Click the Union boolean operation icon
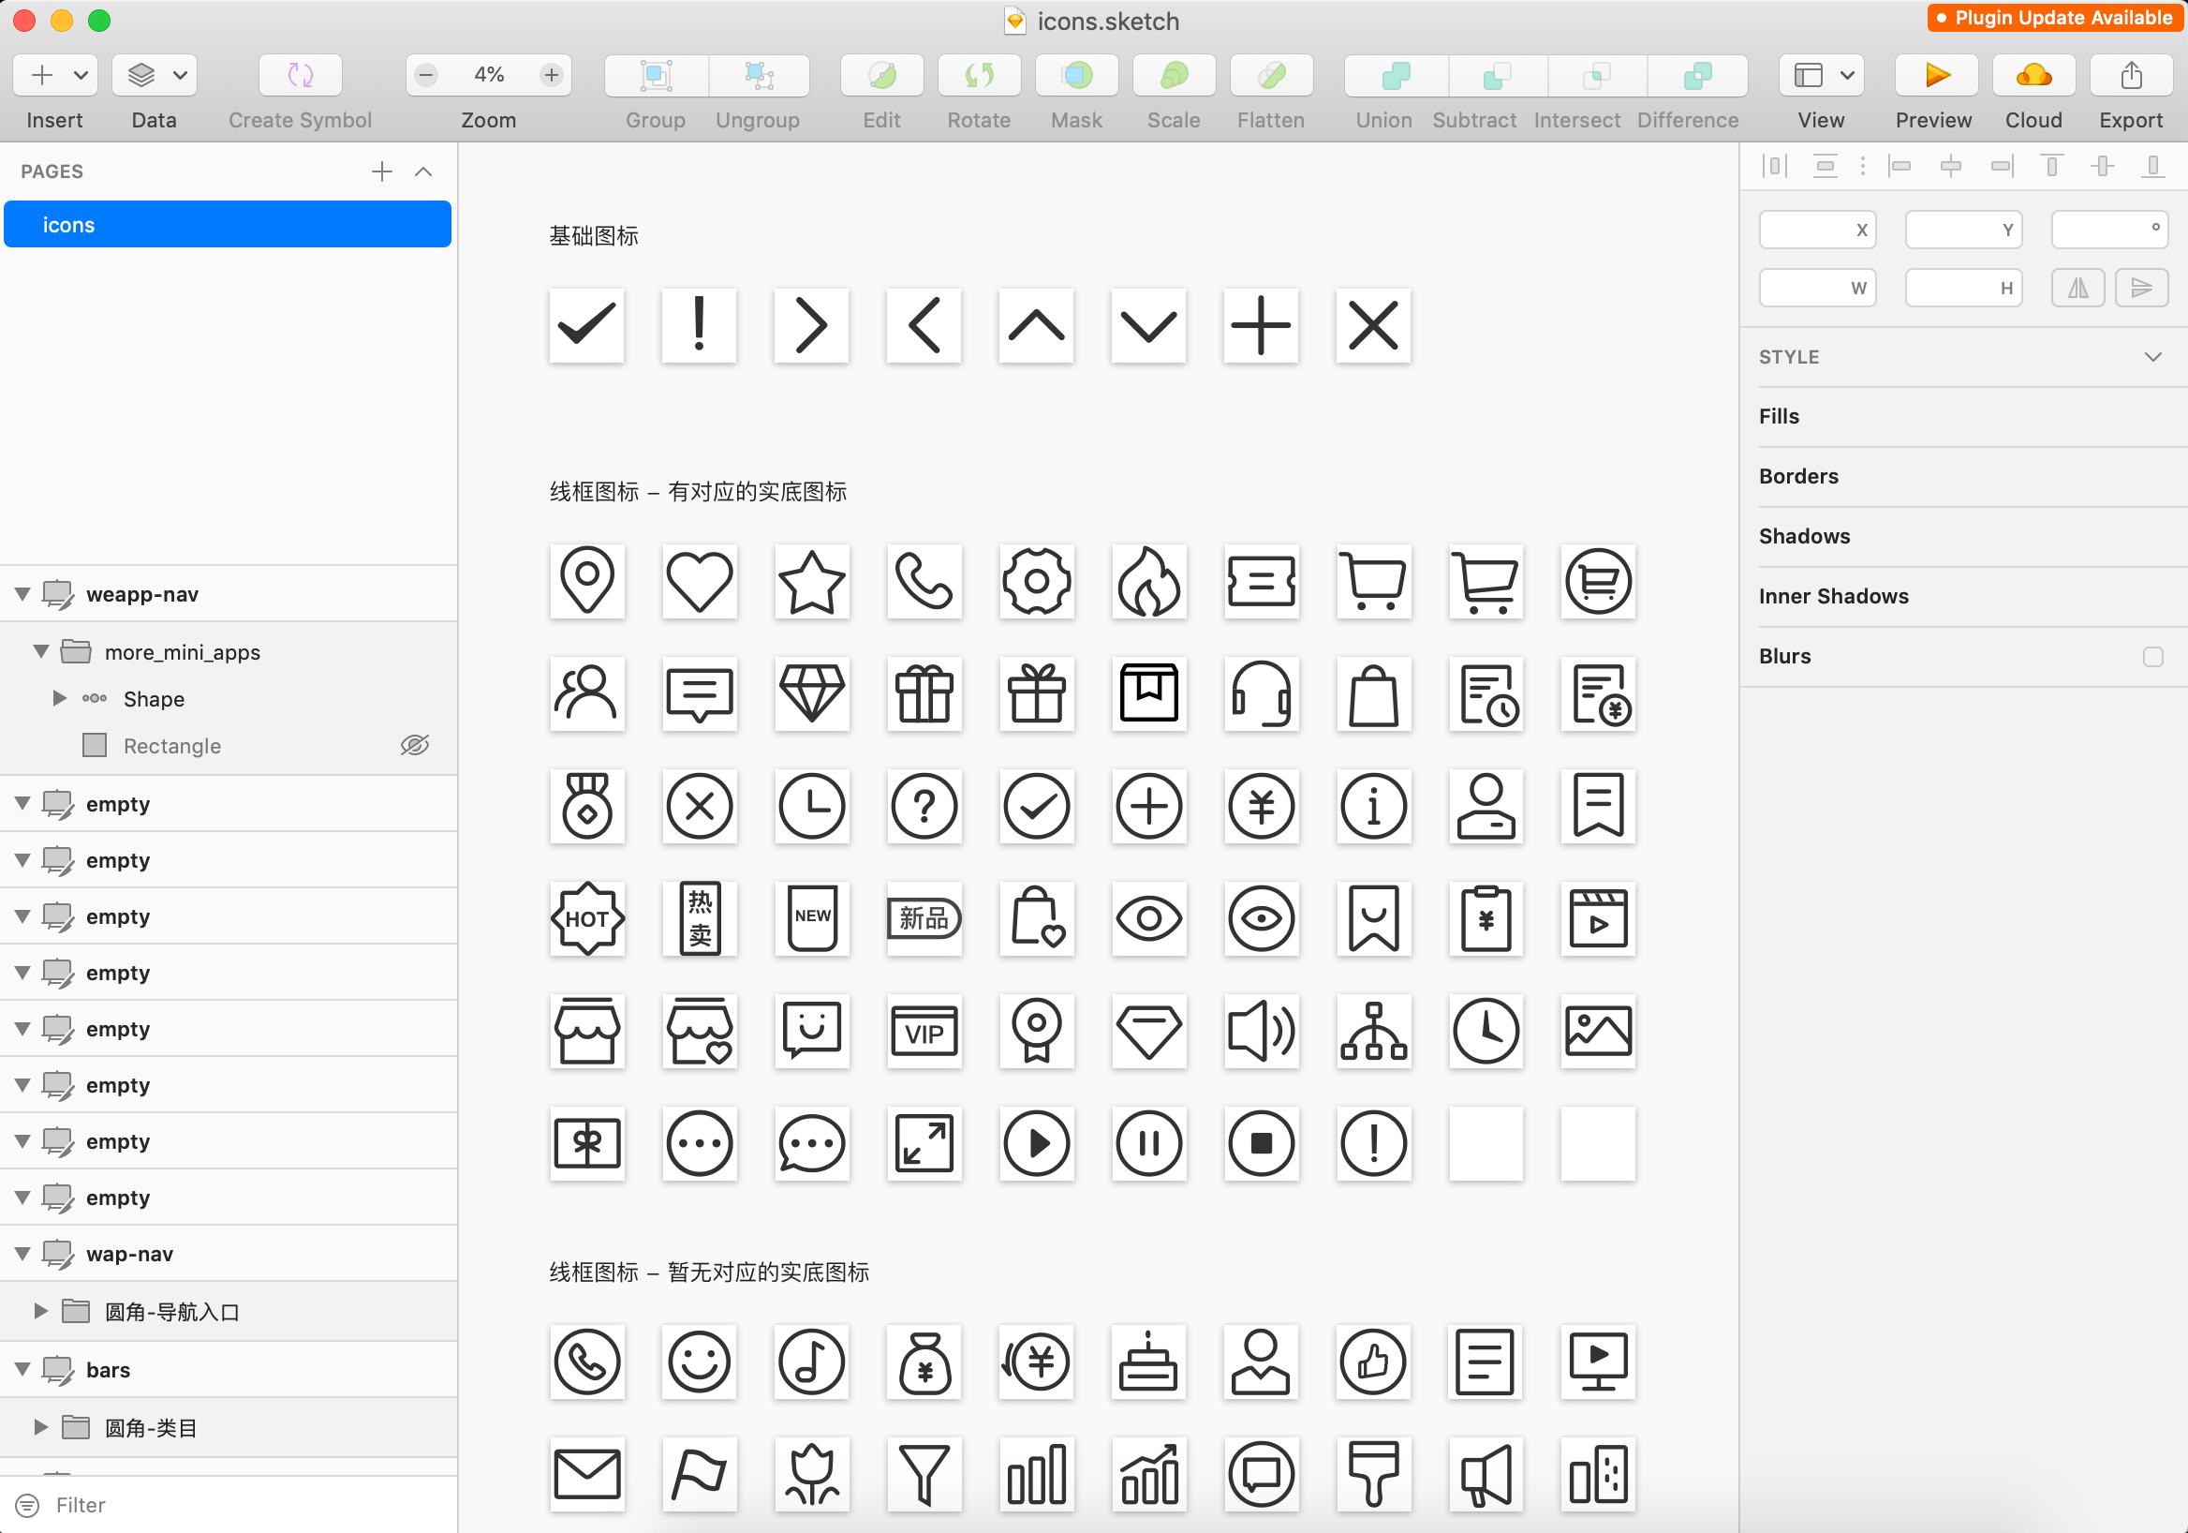This screenshot has width=2188, height=1533. (x=1396, y=75)
